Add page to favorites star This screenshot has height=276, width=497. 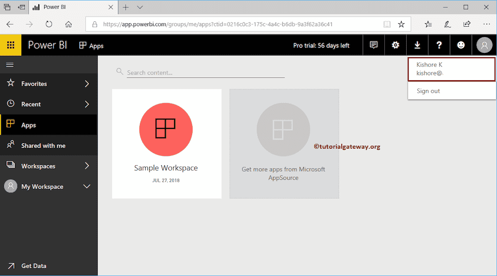pyautogui.click(x=401, y=24)
